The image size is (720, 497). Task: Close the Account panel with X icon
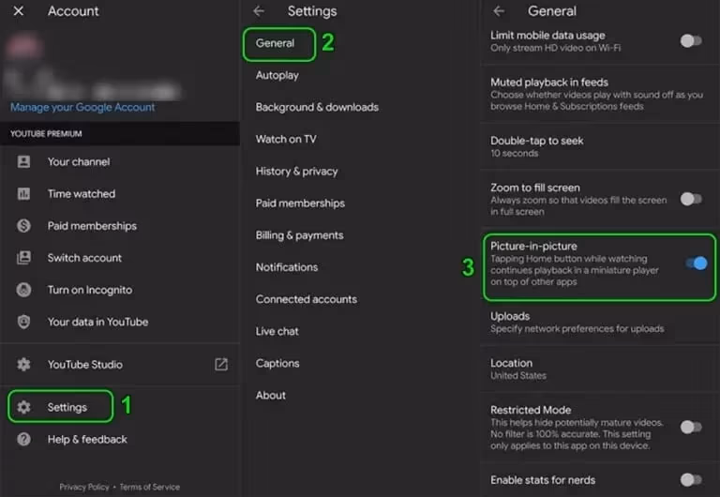tap(19, 11)
